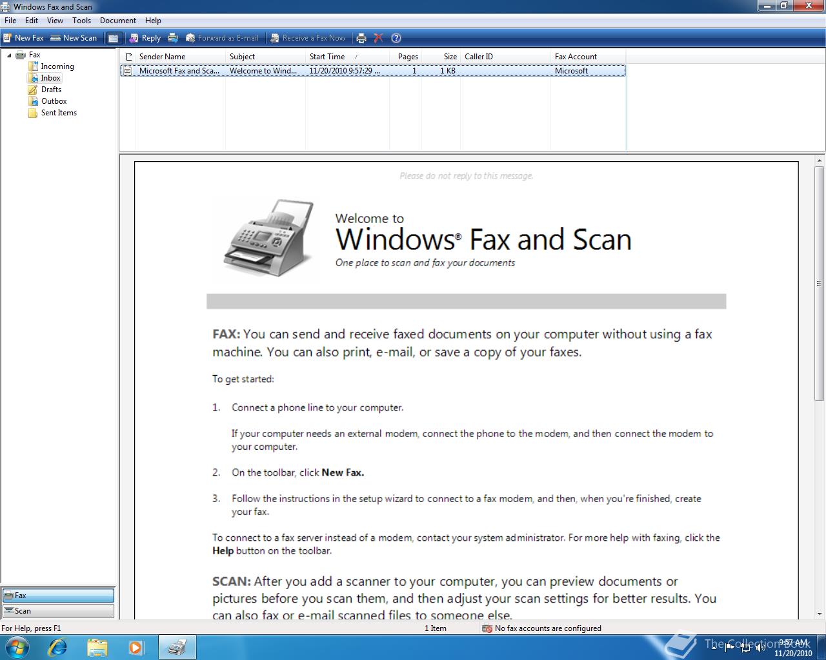Switch to the Fax view button

click(58, 596)
